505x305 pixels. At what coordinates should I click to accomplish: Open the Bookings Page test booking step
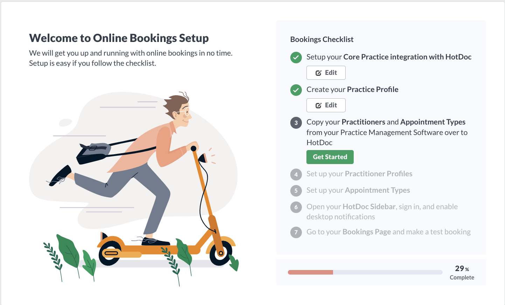[388, 232]
